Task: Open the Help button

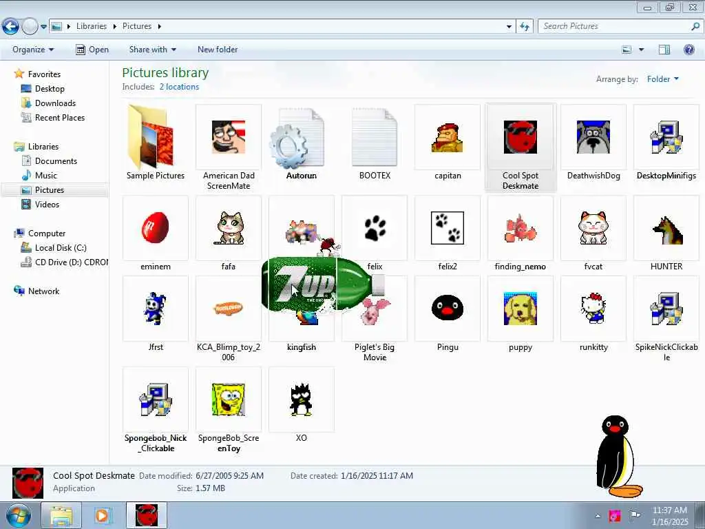Action: tap(688, 50)
